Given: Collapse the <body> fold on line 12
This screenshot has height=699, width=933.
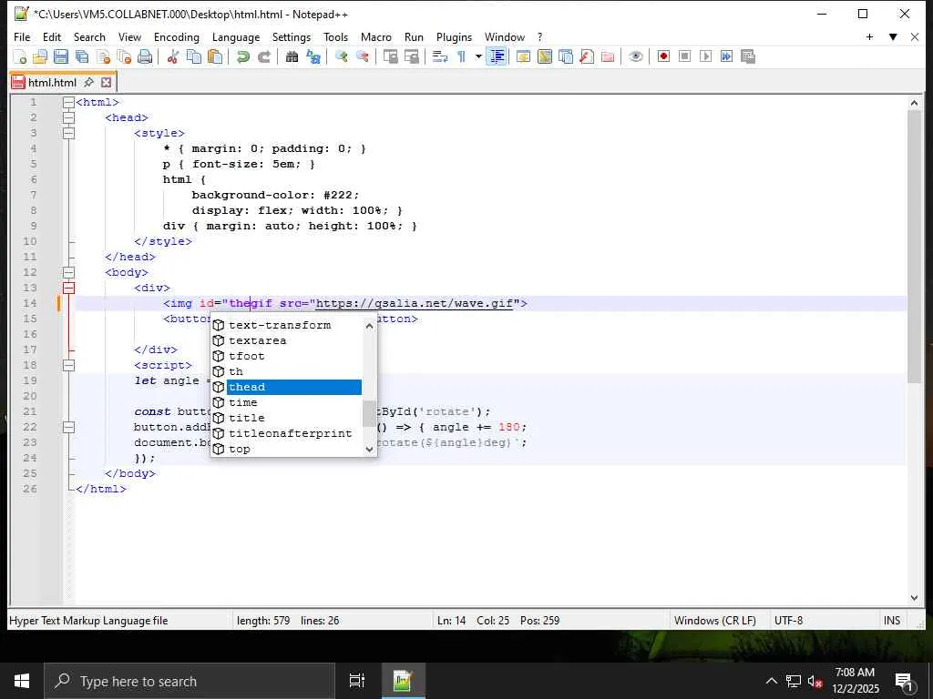Looking at the screenshot, I should click(x=68, y=272).
